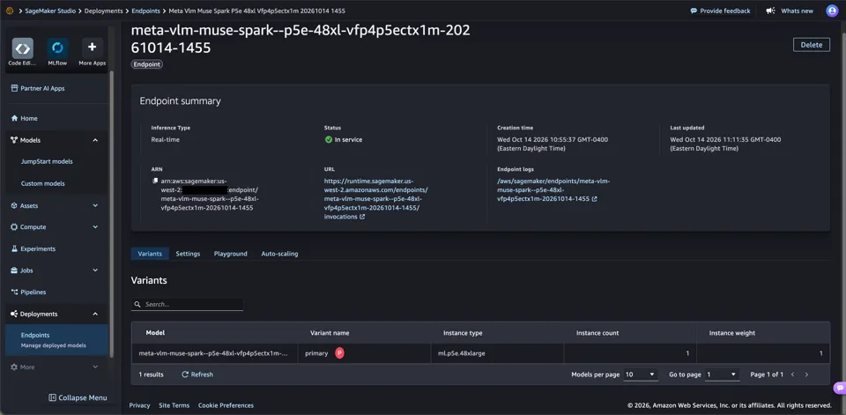Open Models per page dropdown
This screenshot has width=846, height=415.
click(x=641, y=374)
